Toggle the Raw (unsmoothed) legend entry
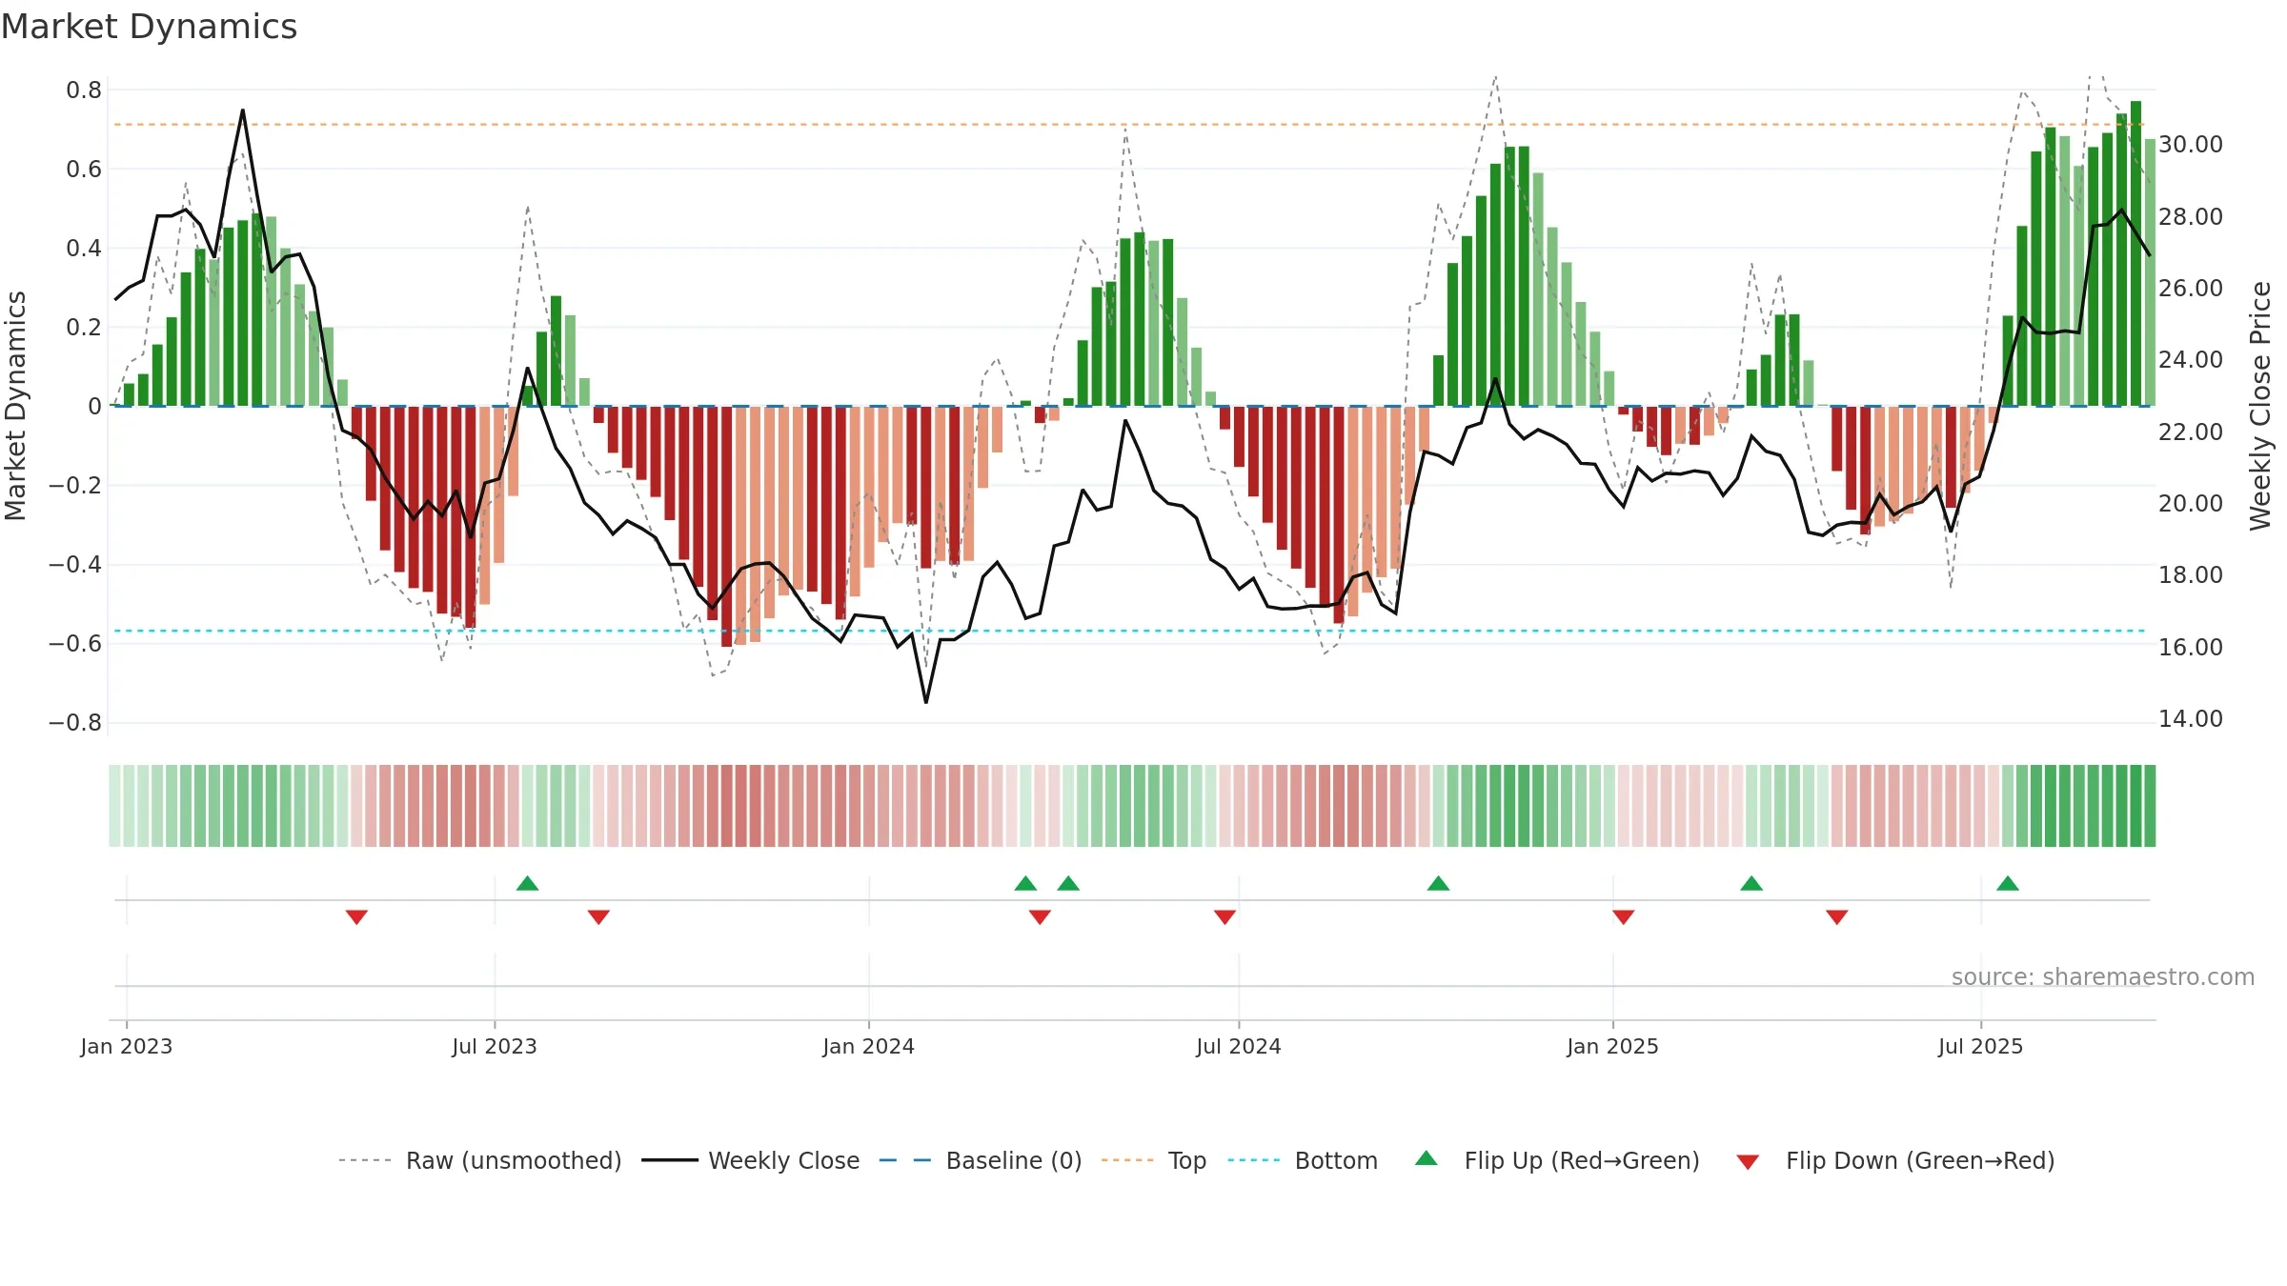Viewport: 2287px width, 1286px height. click(480, 1160)
